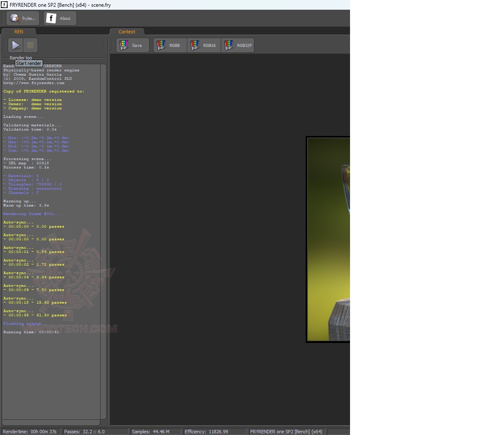This screenshot has width=487, height=435.
Task: Click the http://www.fryrender.com log line
Action: coord(34,83)
